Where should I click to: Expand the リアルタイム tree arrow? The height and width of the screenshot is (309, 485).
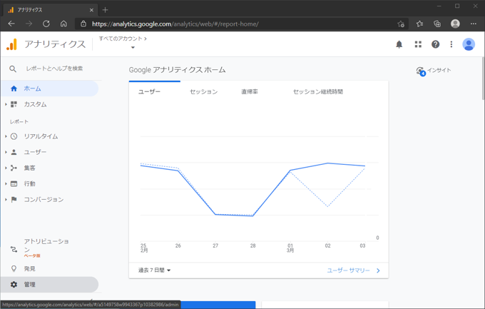[x=6, y=136]
